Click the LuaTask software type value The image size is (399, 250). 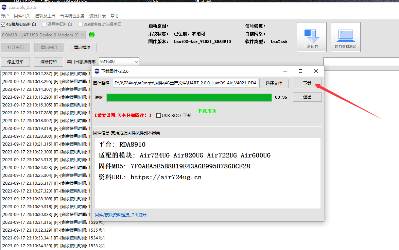[279, 41]
